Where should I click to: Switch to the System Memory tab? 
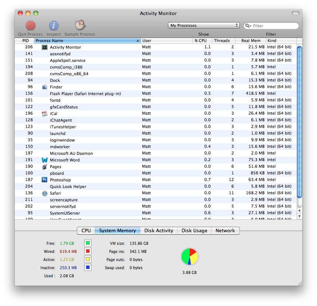coord(117,231)
